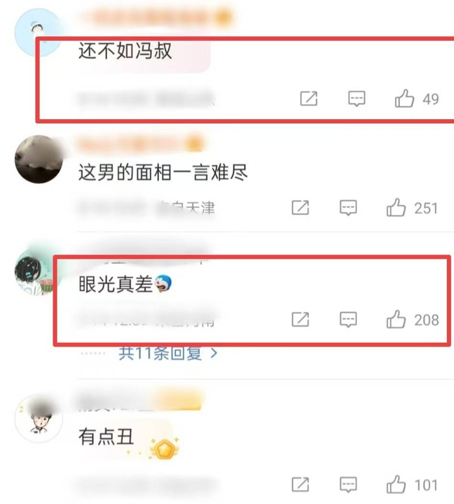Repost the "这男的面相一言难尽" comment
The image size is (454, 504).
(x=300, y=207)
